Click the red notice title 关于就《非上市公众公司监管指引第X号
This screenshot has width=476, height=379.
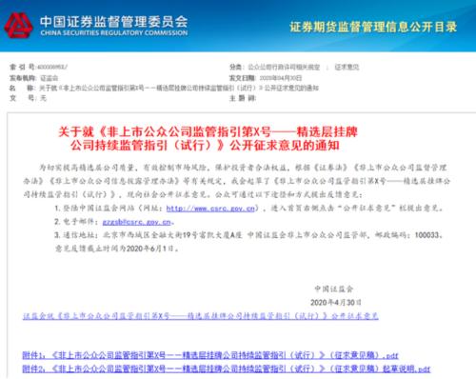[x=208, y=131]
